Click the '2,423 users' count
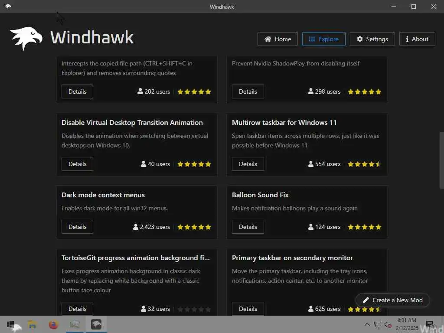The width and height of the screenshot is (444, 333). [x=155, y=227]
